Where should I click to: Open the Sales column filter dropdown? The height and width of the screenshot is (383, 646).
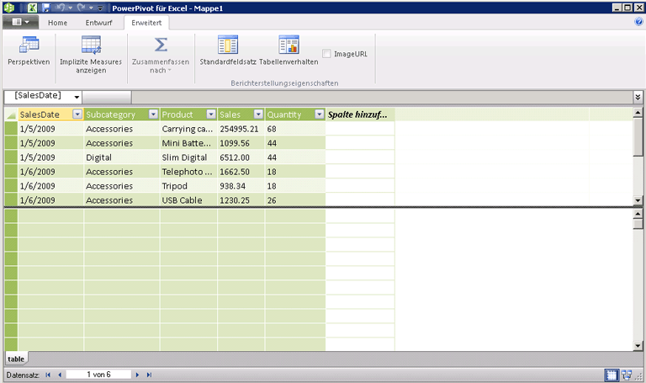click(x=258, y=114)
